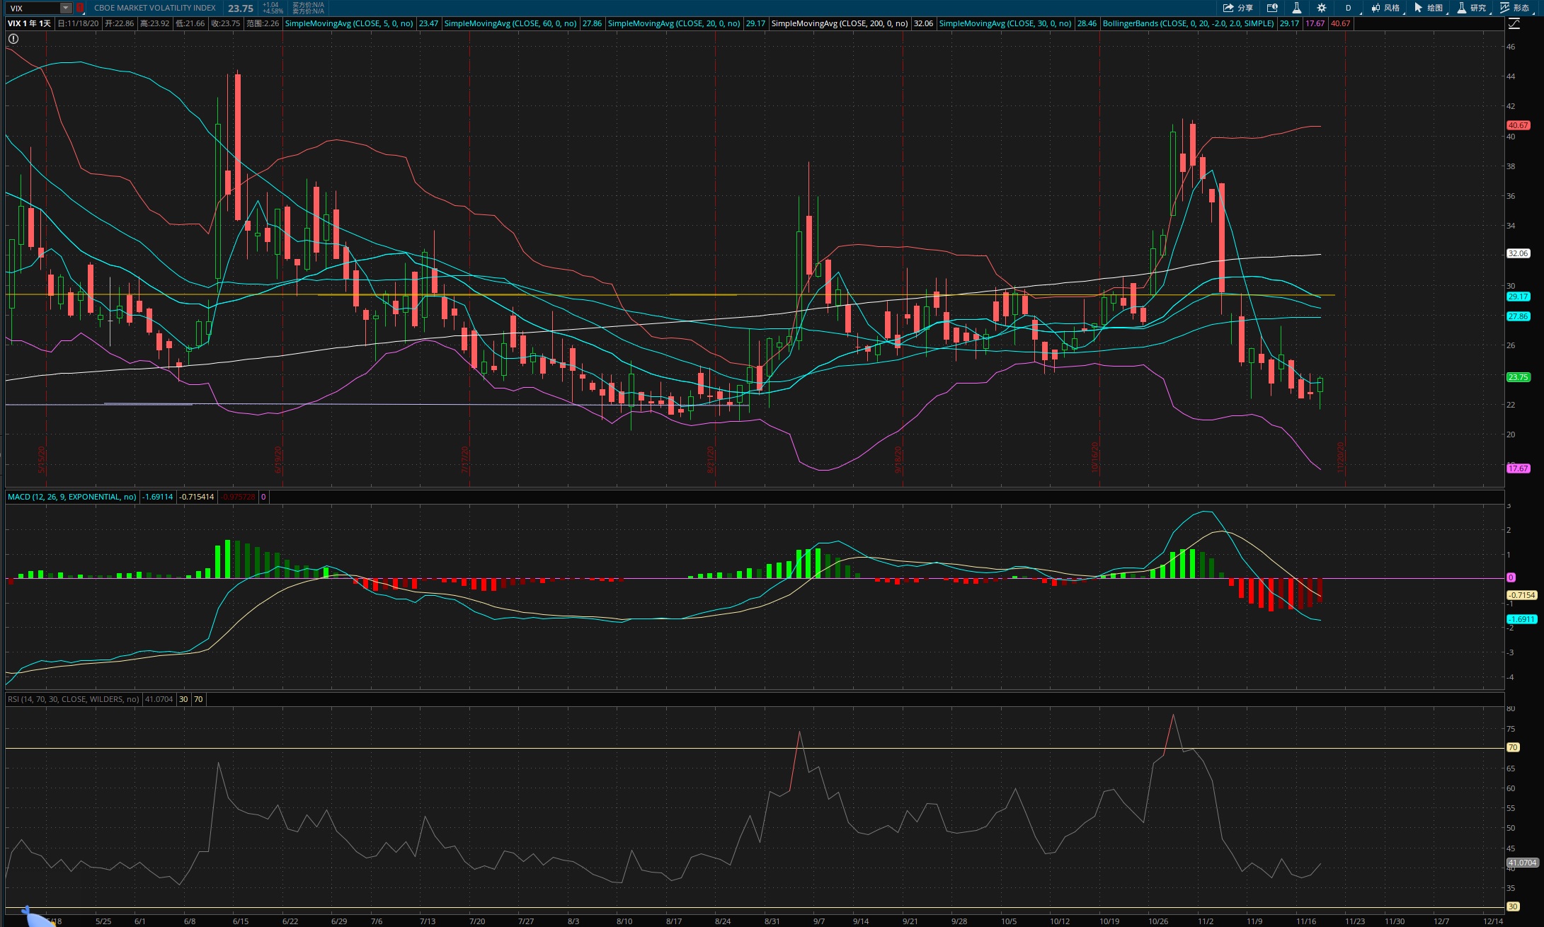Screen dimensions: 1544x927
Task: Click the 研究 studies menu label
Action: pos(1478,8)
